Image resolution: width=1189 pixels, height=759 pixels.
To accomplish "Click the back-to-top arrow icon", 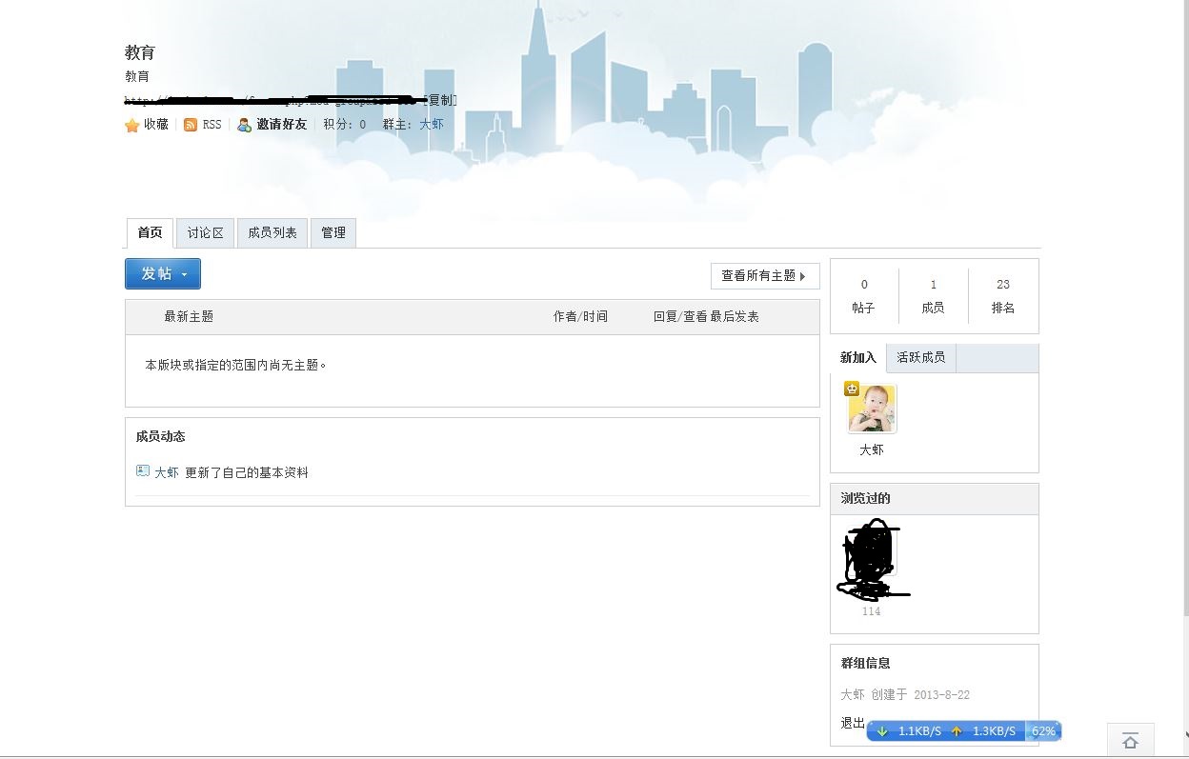I will (x=1130, y=741).
